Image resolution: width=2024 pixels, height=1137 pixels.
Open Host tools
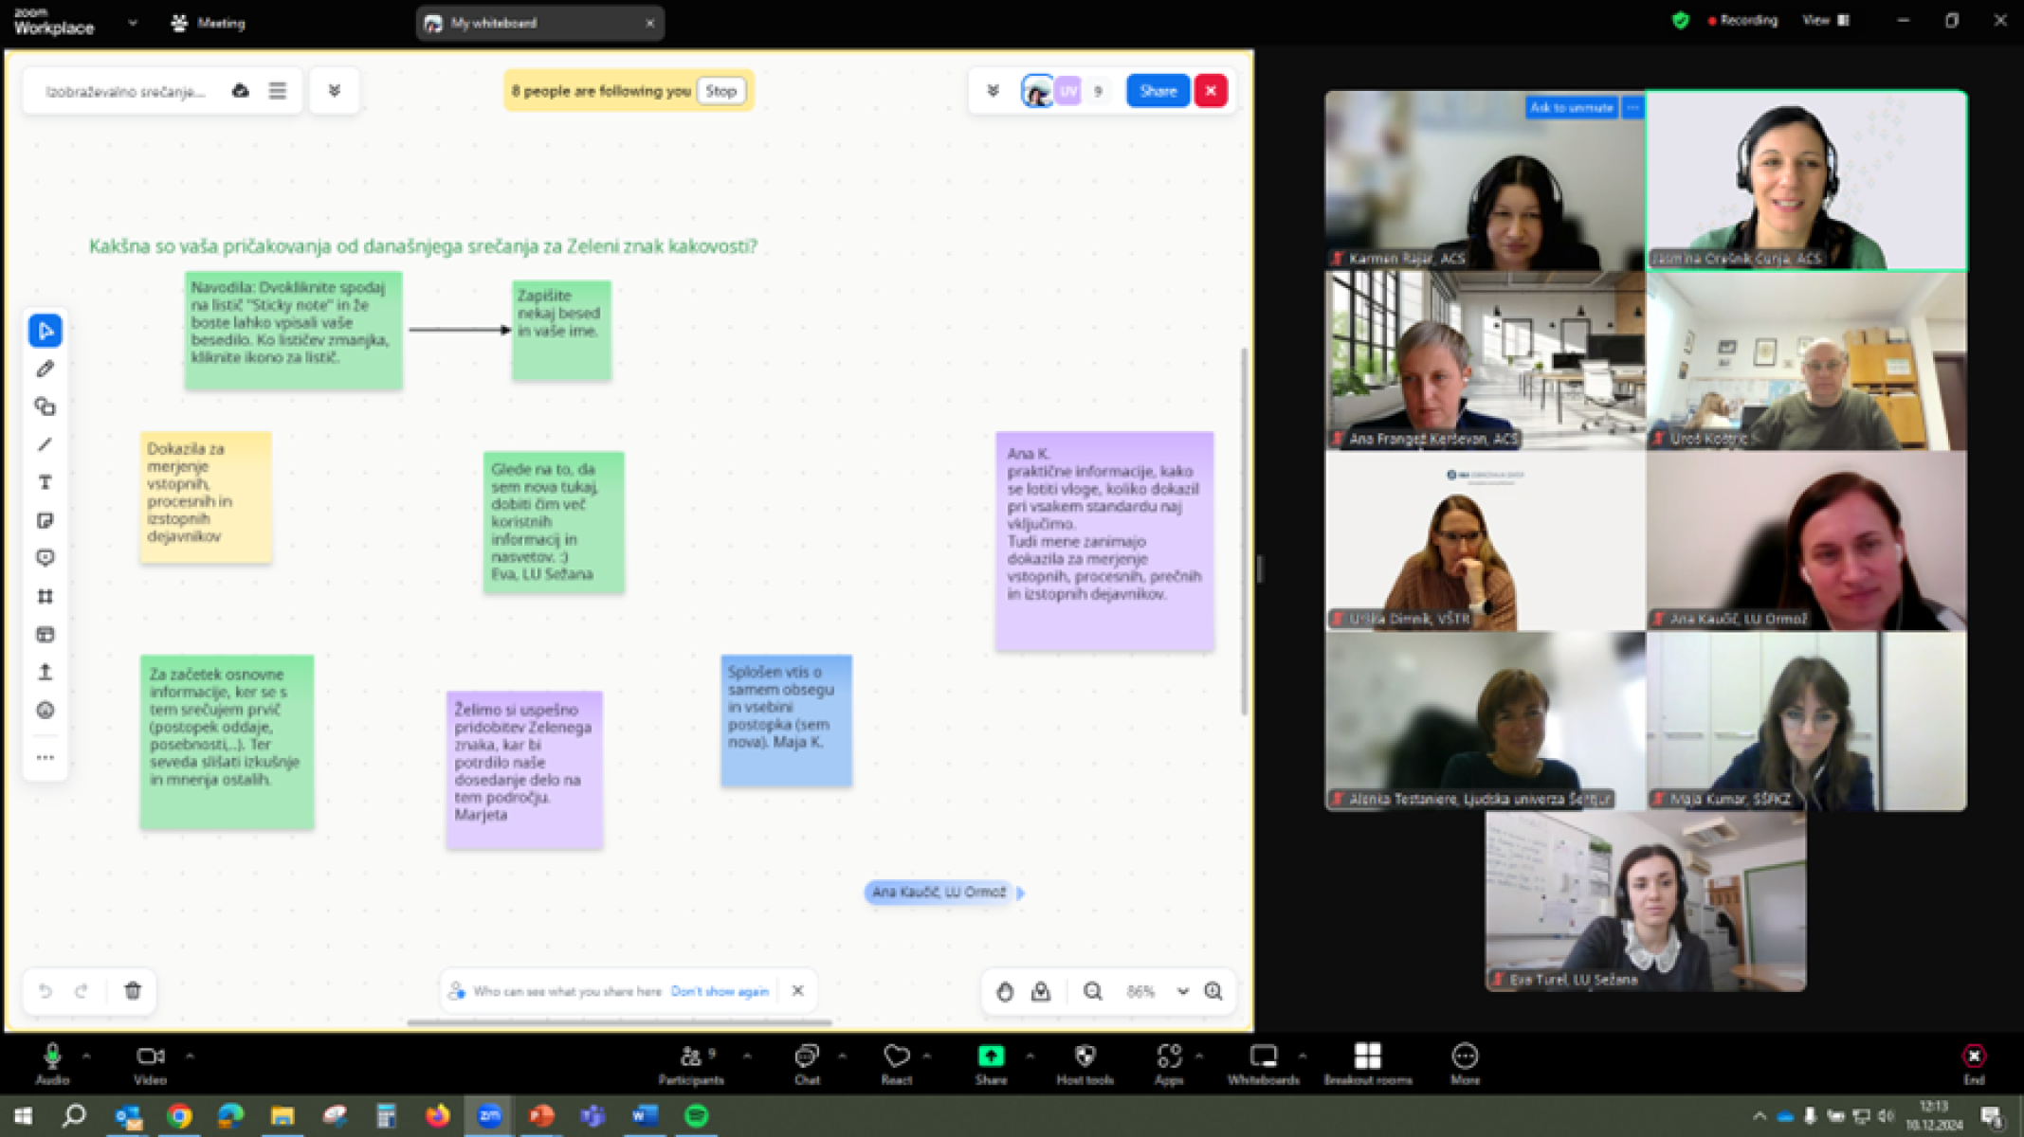[1085, 1063]
